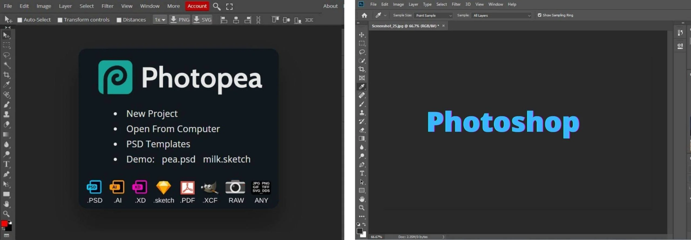Select Photopea's Eyedropper tool
The height and width of the screenshot is (240, 691).
point(6,85)
